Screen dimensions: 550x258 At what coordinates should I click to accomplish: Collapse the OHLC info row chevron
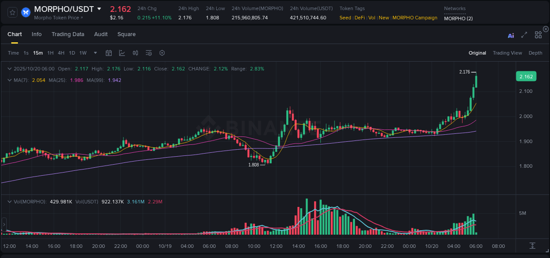pos(9,69)
